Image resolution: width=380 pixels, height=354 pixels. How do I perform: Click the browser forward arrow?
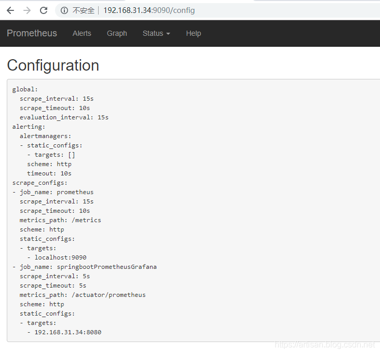(27, 10)
